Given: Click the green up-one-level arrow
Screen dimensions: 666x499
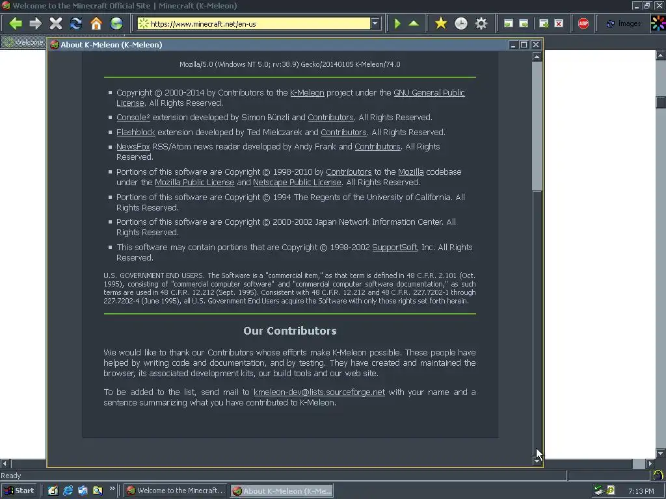Looking at the screenshot, I should pos(414,23).
